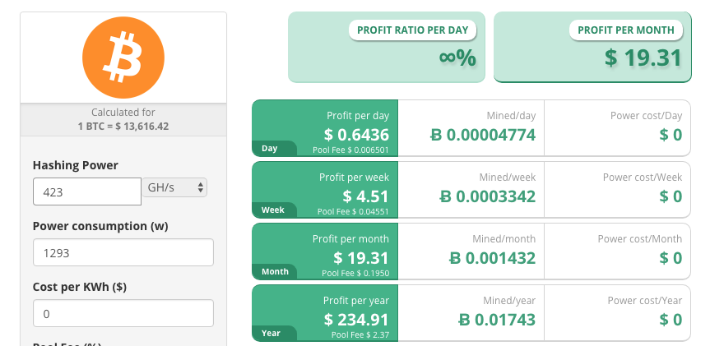Click the Profit Per Month card
710x346 pixels.
pos(592,48)
